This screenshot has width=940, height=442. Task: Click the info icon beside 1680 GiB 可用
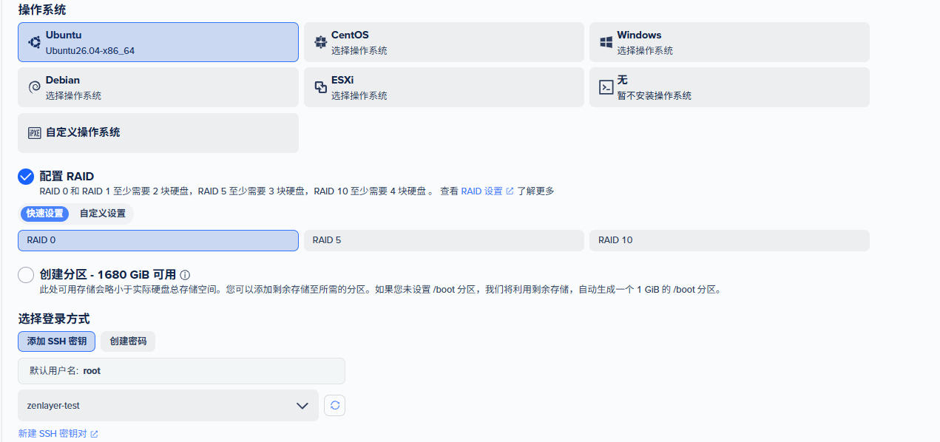point(185,275)
